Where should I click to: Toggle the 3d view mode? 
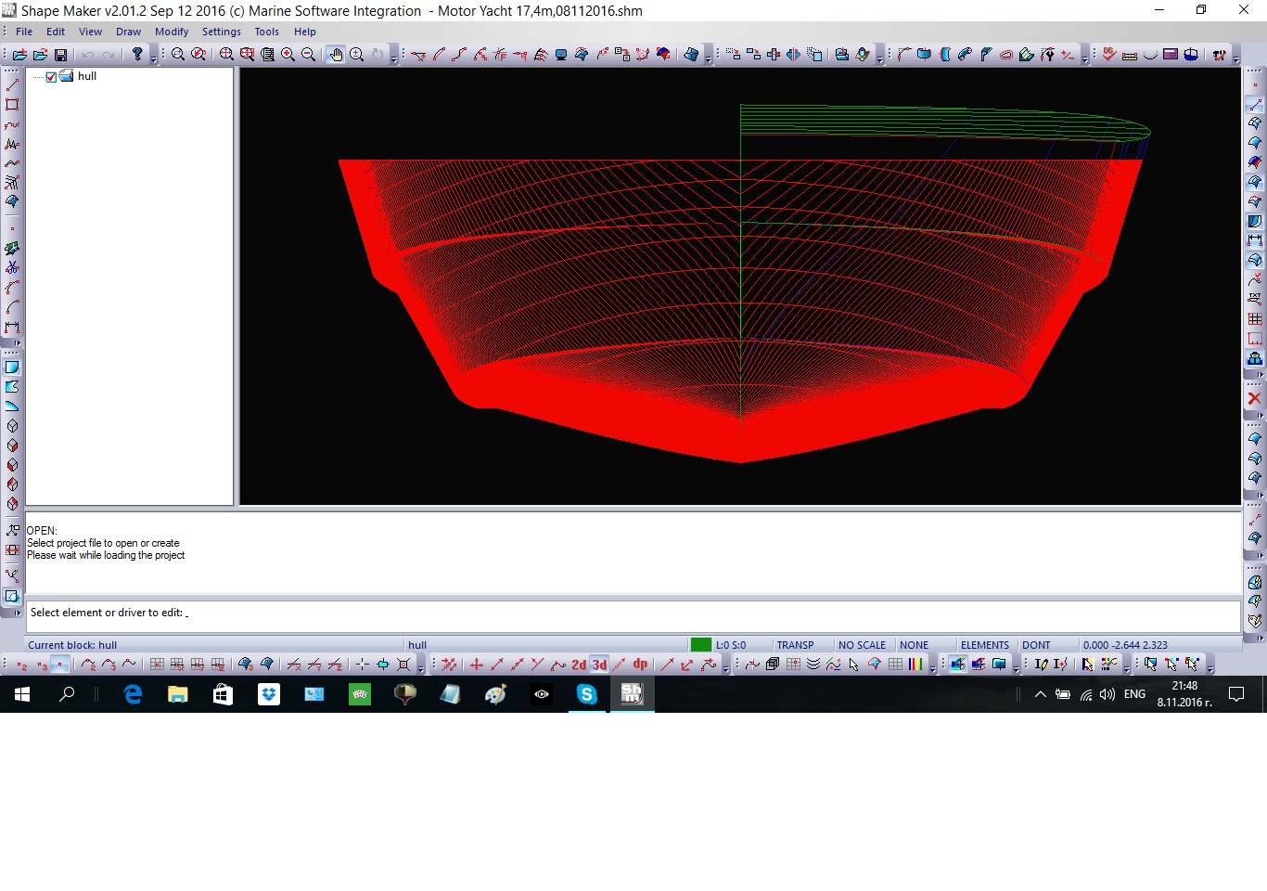pyautogui.click(x=599, y=665)
